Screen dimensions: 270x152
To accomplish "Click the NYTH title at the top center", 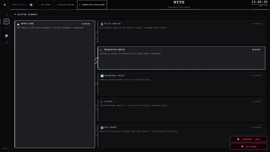I will click(179, 2).
